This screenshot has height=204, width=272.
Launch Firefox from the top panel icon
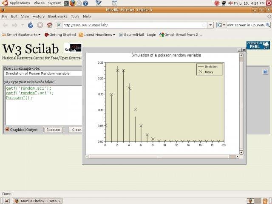tap(73, 3)
